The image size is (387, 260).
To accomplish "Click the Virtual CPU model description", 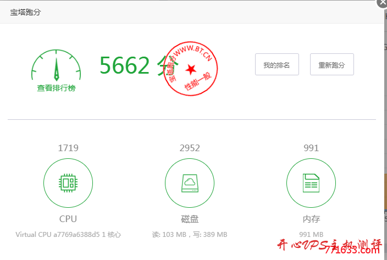I will tap(68, 234).
